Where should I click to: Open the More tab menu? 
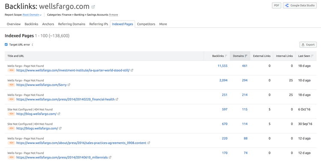163,24
